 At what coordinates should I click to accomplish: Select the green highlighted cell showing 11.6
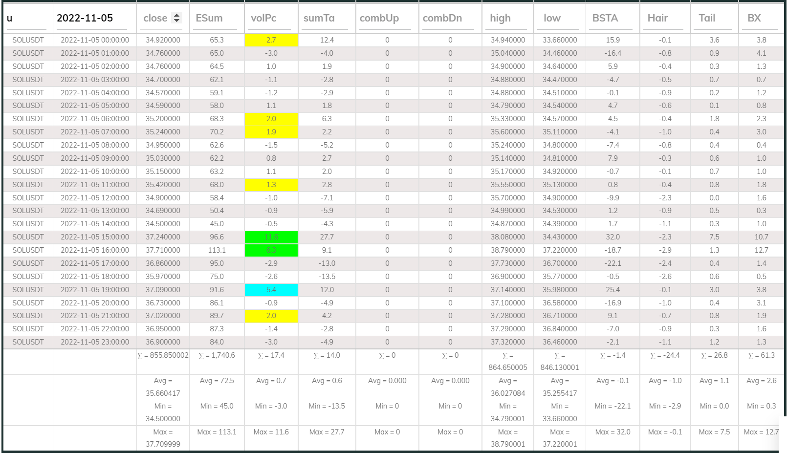[x=271, y=237]
